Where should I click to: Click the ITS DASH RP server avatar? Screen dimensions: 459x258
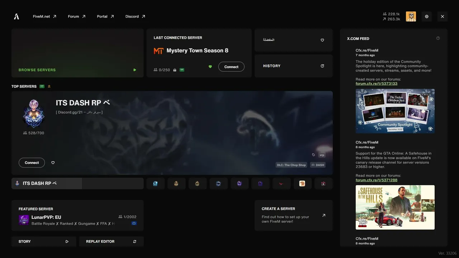[x=33, y=113]
